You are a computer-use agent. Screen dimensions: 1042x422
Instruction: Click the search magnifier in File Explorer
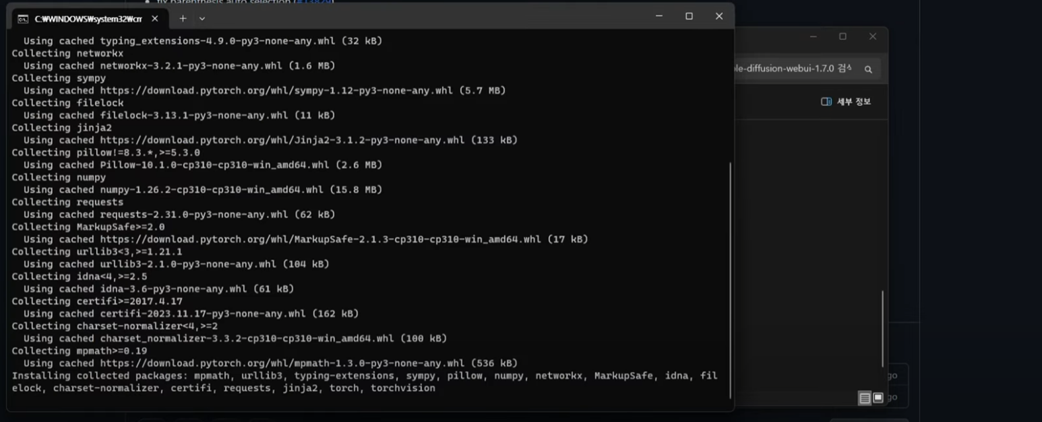pyautogui.click(x=868, y=69)
